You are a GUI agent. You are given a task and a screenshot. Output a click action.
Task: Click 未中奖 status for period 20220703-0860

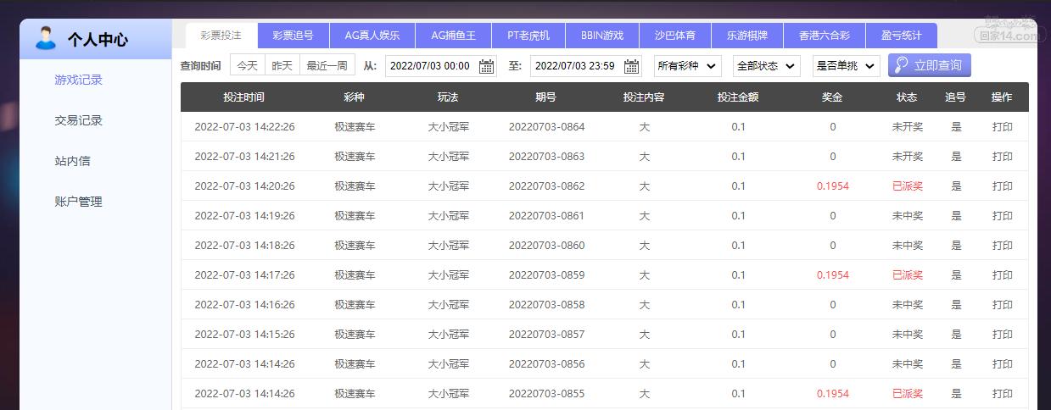coord(907,246)
